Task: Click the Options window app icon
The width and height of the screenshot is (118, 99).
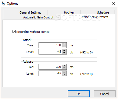Action: [3, 4]
